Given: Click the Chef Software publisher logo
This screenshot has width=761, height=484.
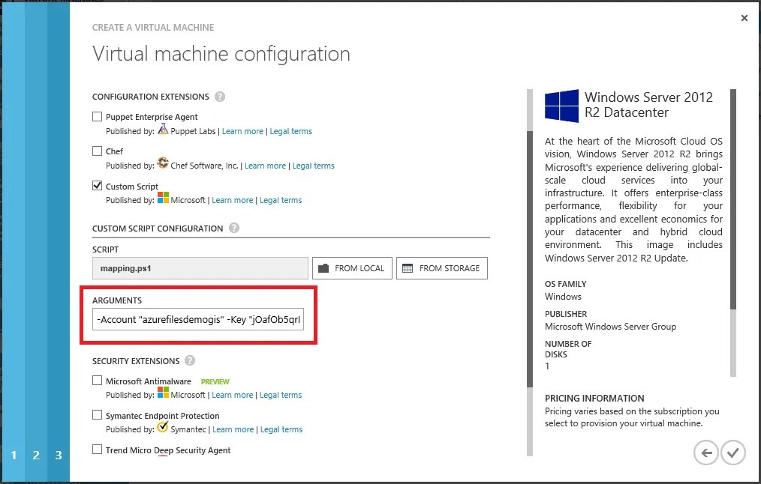Looking at the screenshot, I should click(163, 163).
